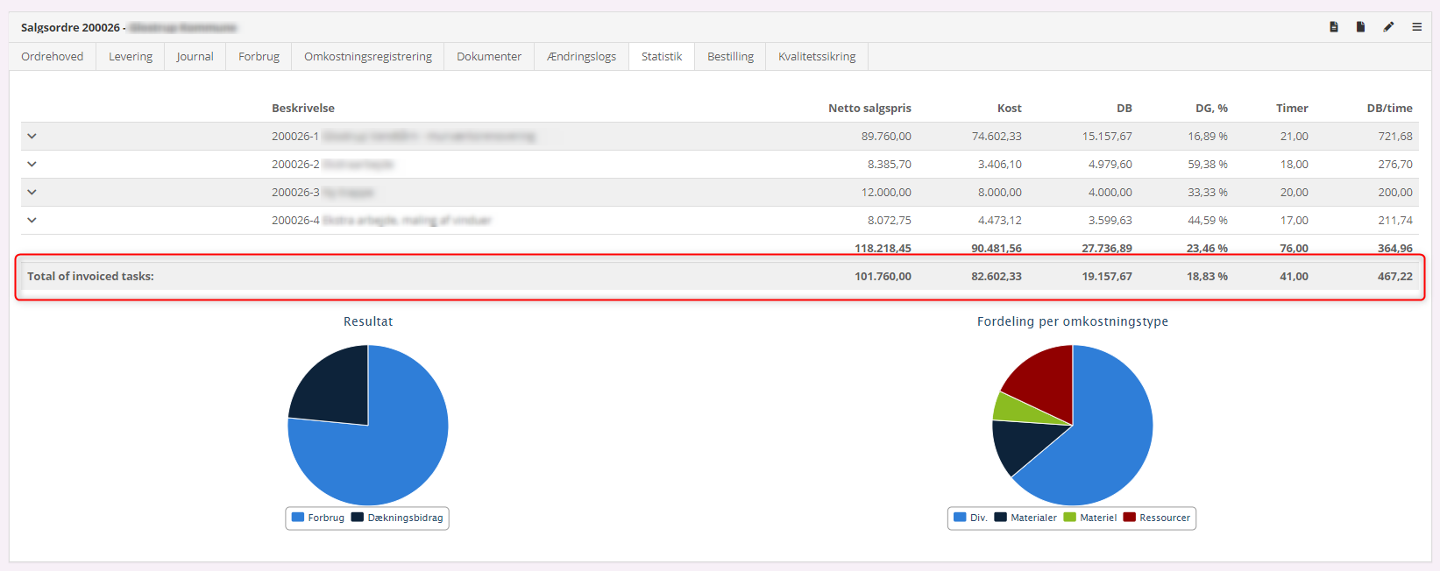Switch to the Ordrehoved tab
The height and width of the screenshot is (571, 1440).
tap(53, 56)
